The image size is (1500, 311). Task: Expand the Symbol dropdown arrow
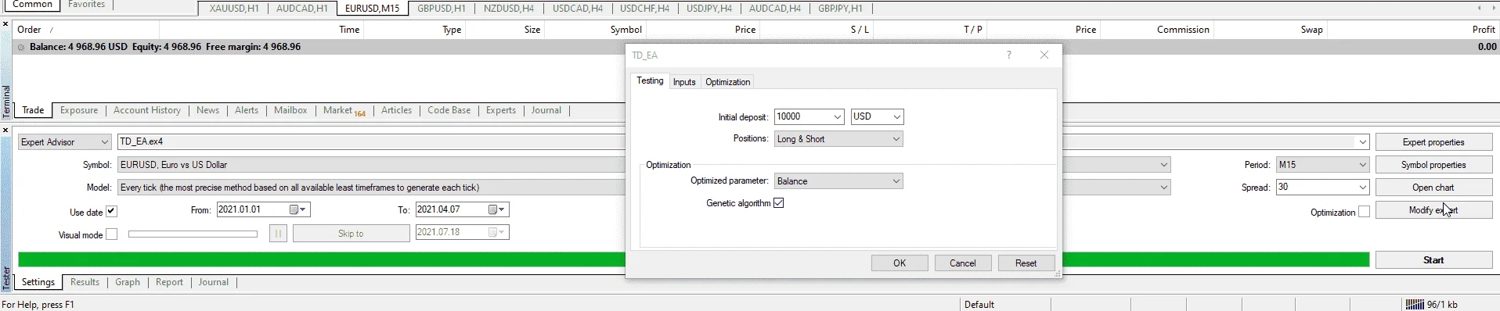(1164, 165)
